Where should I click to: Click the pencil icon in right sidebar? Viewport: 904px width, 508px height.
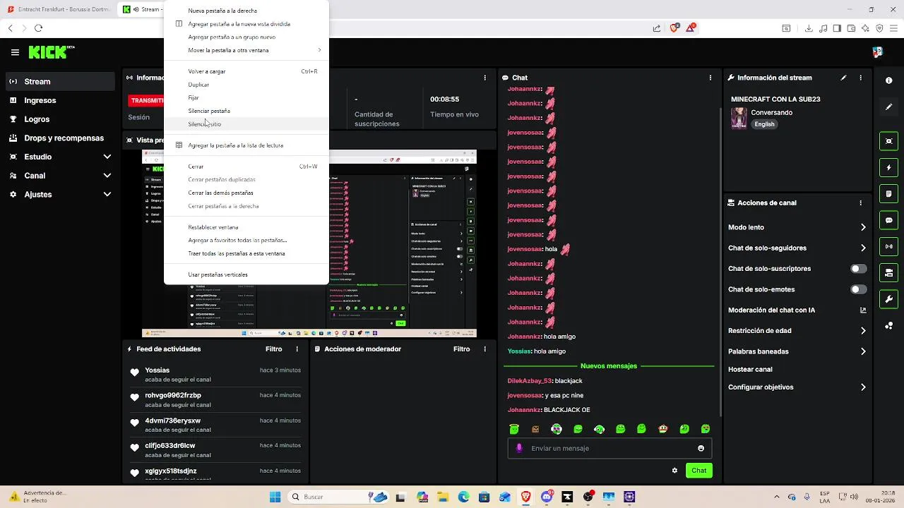click(x=889, y=107)
